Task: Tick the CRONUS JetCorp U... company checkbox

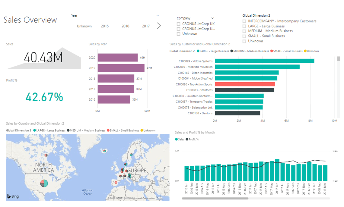Action: (x=178, y=29)
